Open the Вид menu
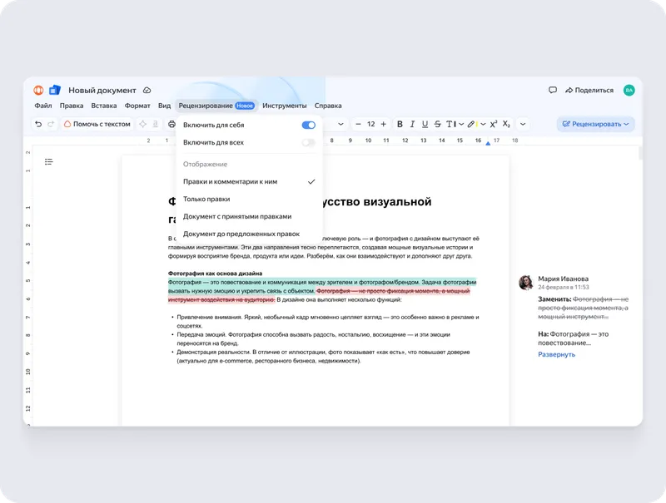 pyautogui.click(x=164, y=106)
